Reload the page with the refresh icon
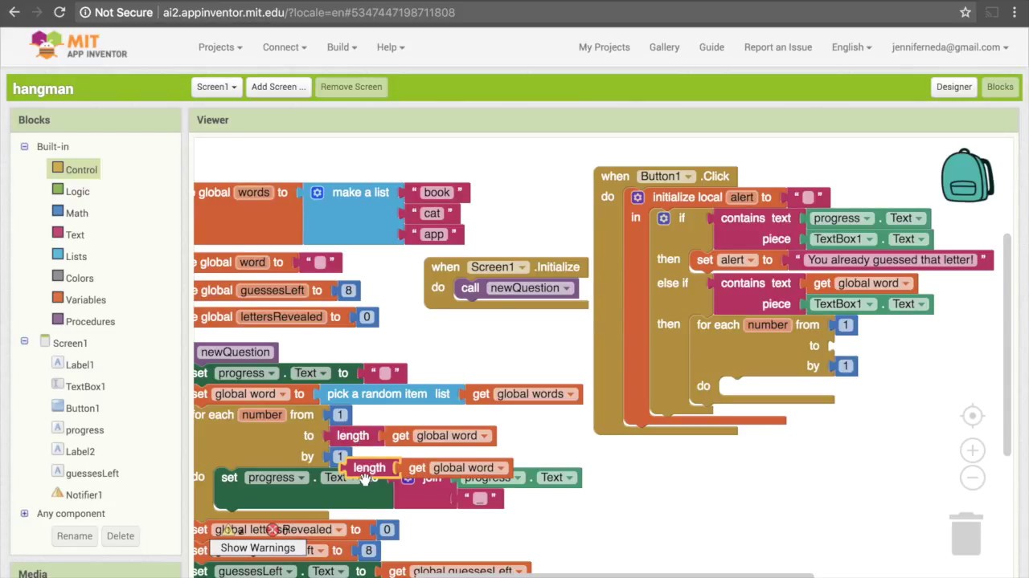The height and width of the screenshot is (578, 1029). 59,12
